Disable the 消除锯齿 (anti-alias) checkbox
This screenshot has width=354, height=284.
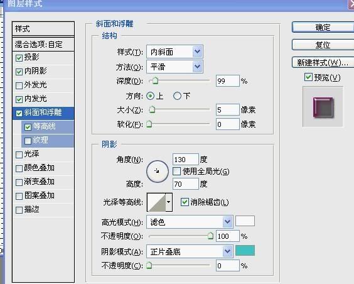coord(185,202)
